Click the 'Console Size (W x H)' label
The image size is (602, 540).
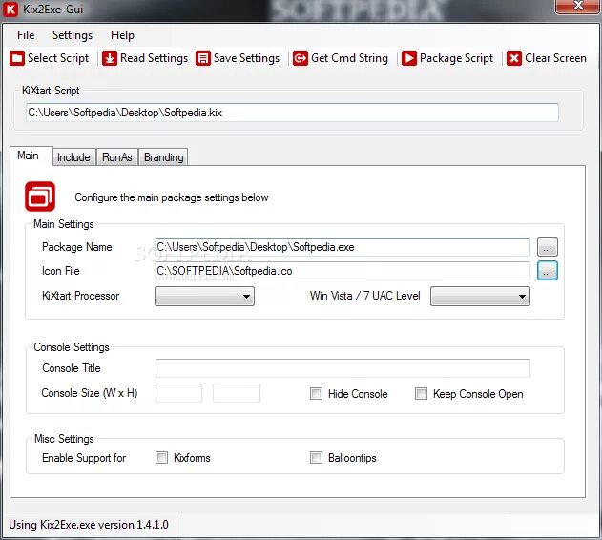click(90, 393)
